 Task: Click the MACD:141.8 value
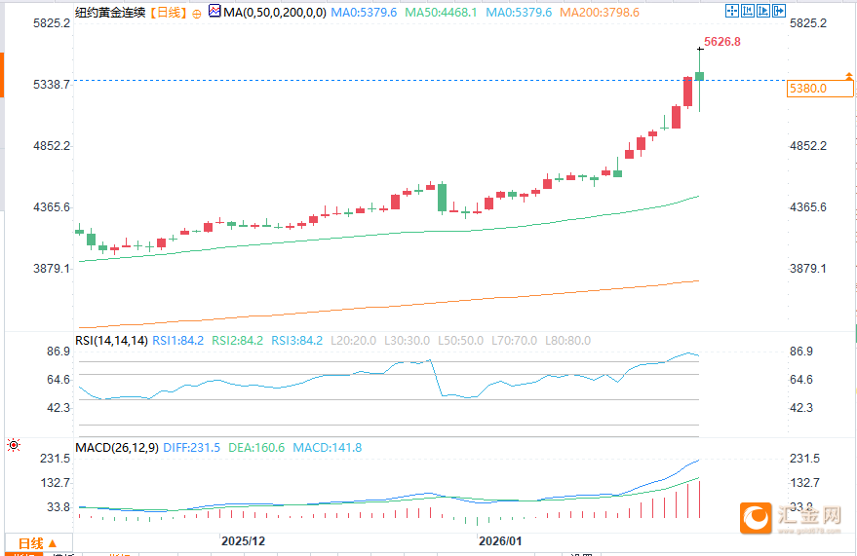[x=328, y=447]
